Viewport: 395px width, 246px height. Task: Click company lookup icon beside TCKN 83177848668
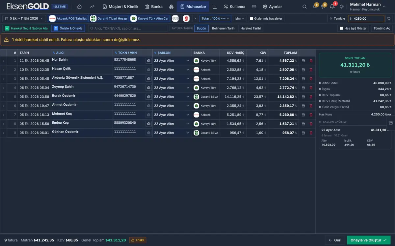point(148,61)
